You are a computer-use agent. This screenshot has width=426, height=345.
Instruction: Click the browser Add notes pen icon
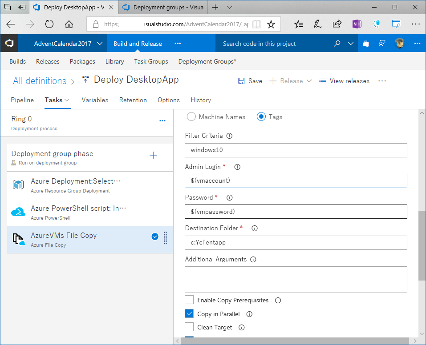tap(317, 24)
